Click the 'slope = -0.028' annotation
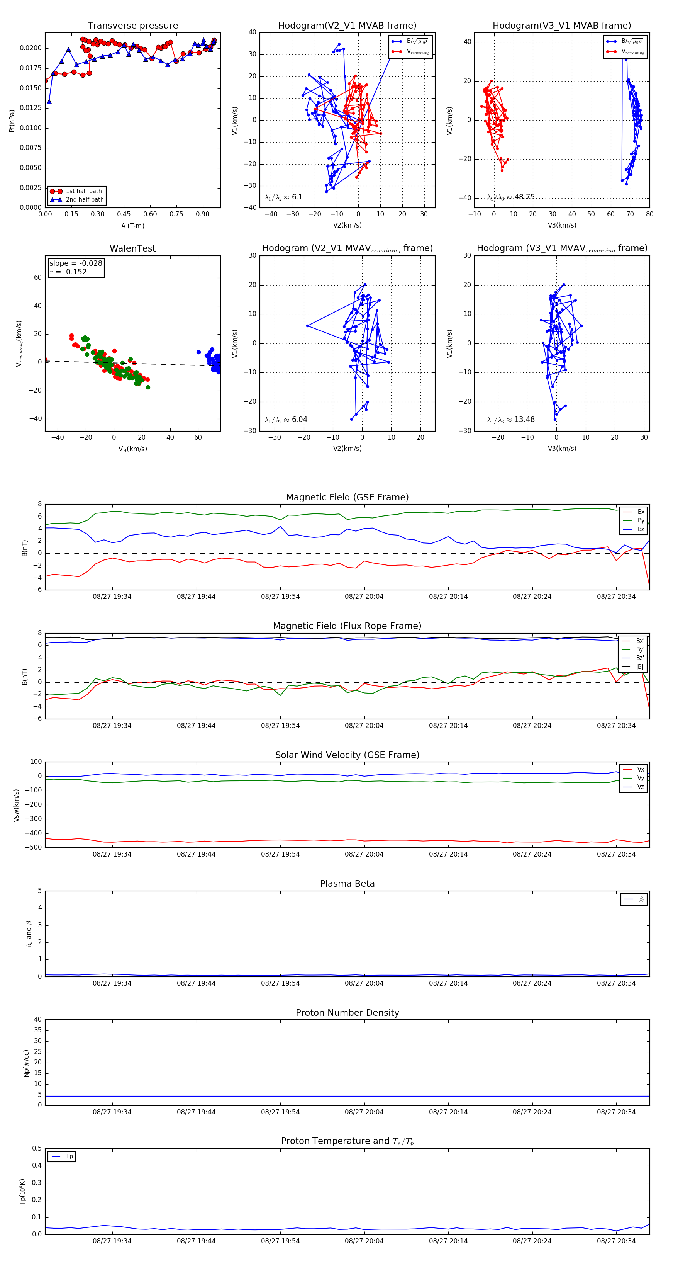Image resolution: width=695 pixels, height=1275 pixels. click(76, 263)
